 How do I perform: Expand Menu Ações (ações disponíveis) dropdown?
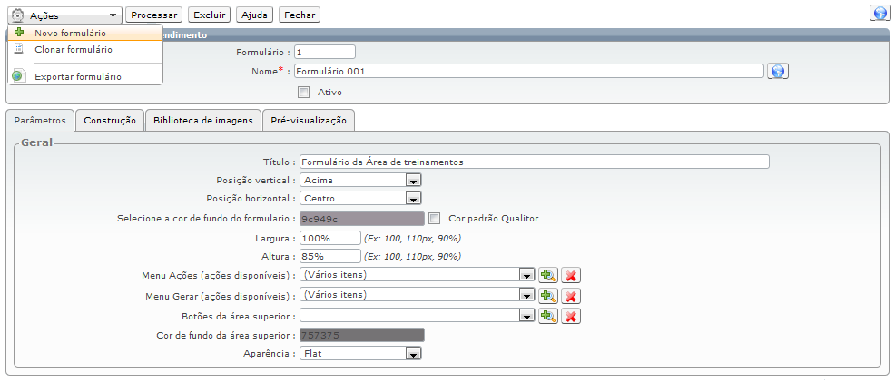coord(417,275)
